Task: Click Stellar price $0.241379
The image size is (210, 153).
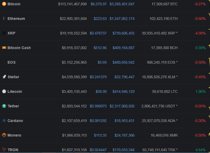Action: (98, 77)
